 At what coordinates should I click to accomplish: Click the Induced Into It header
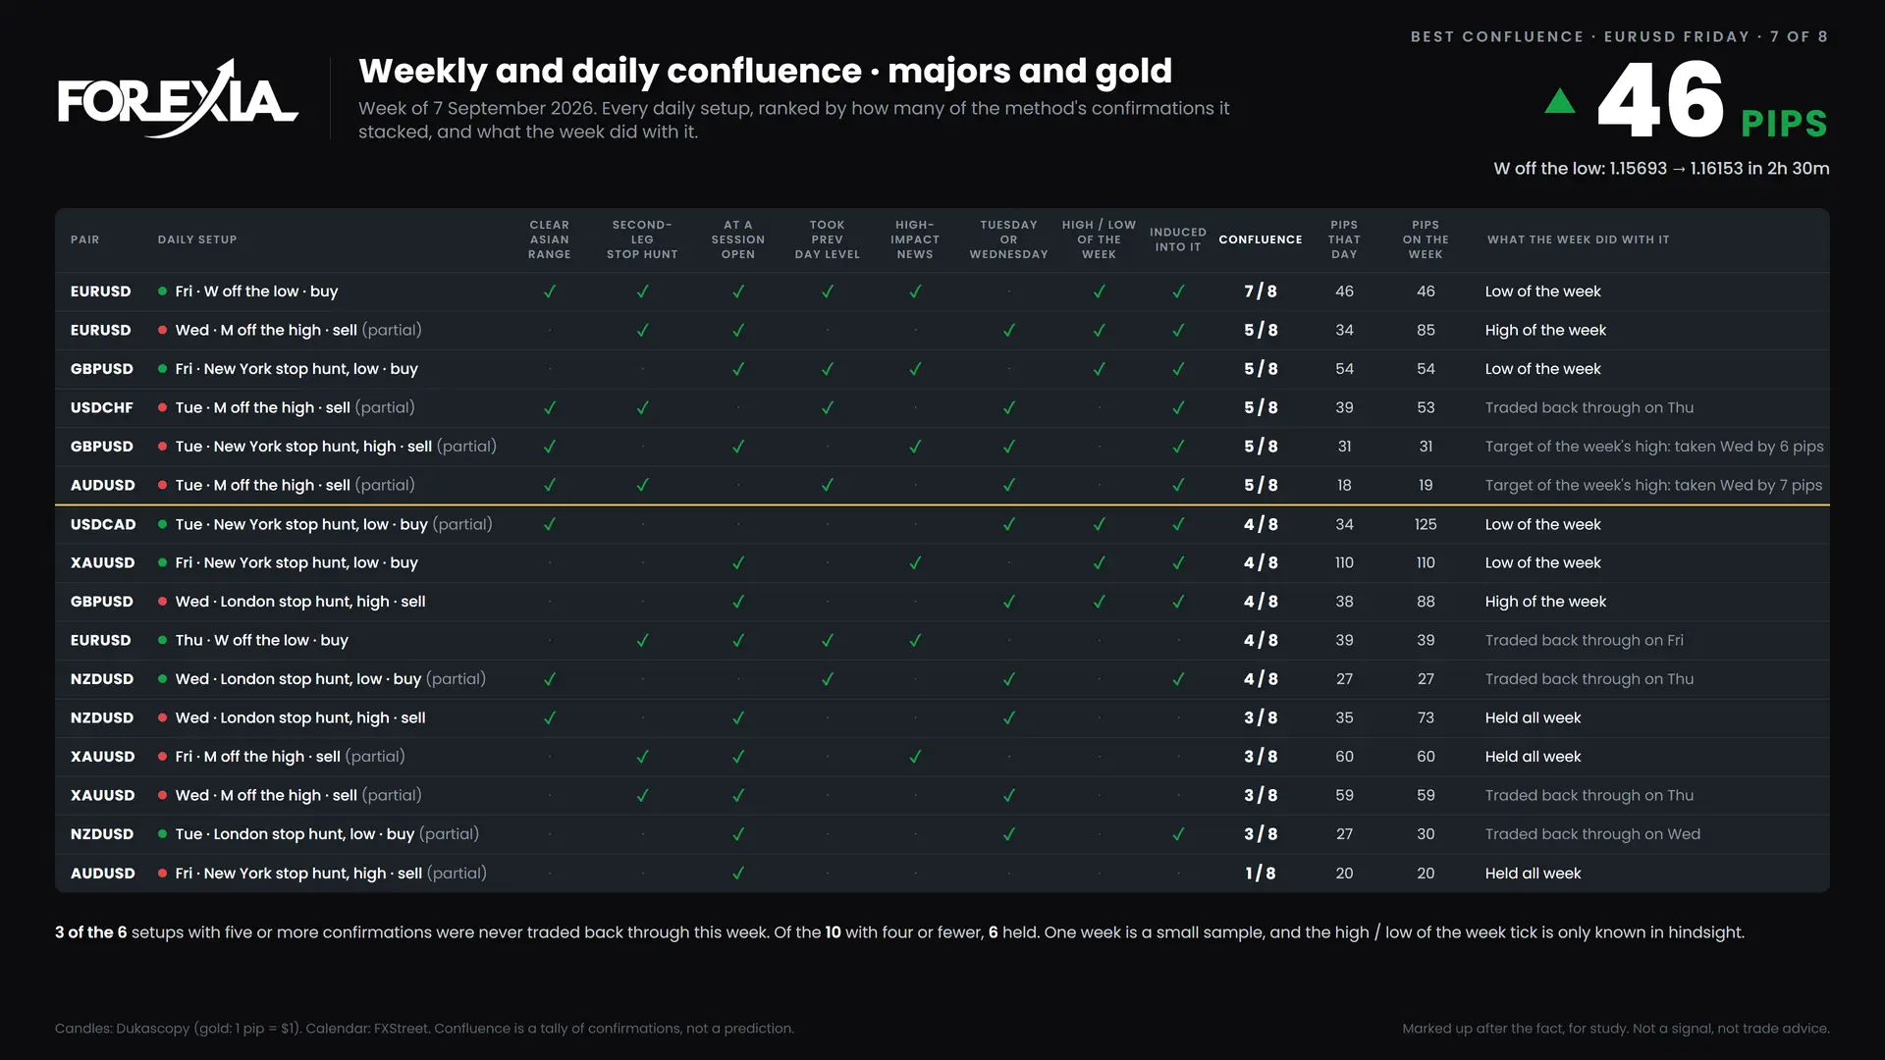coord(1178,239)
